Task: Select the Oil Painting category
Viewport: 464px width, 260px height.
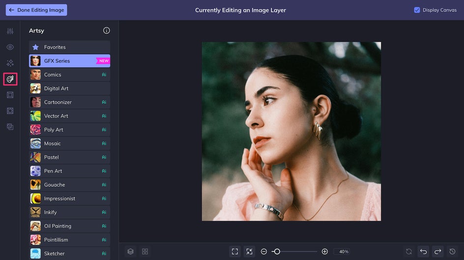Action: pyautogui.click(x=69, y=226)
